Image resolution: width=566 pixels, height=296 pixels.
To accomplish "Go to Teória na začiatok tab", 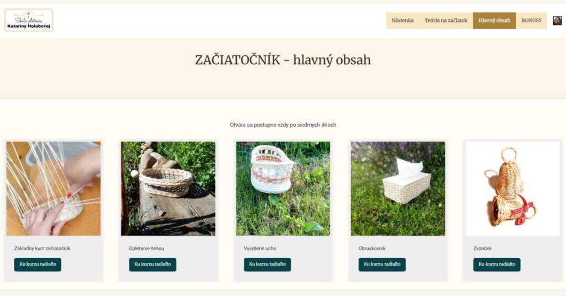I will 446,20.
